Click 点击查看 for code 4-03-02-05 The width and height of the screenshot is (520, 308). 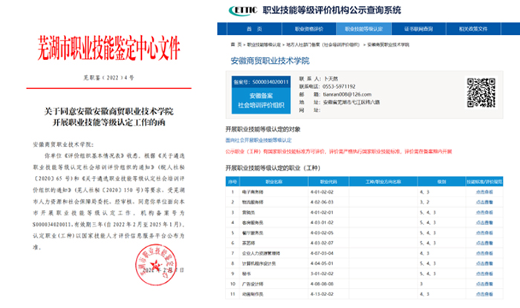coord(484,233)
